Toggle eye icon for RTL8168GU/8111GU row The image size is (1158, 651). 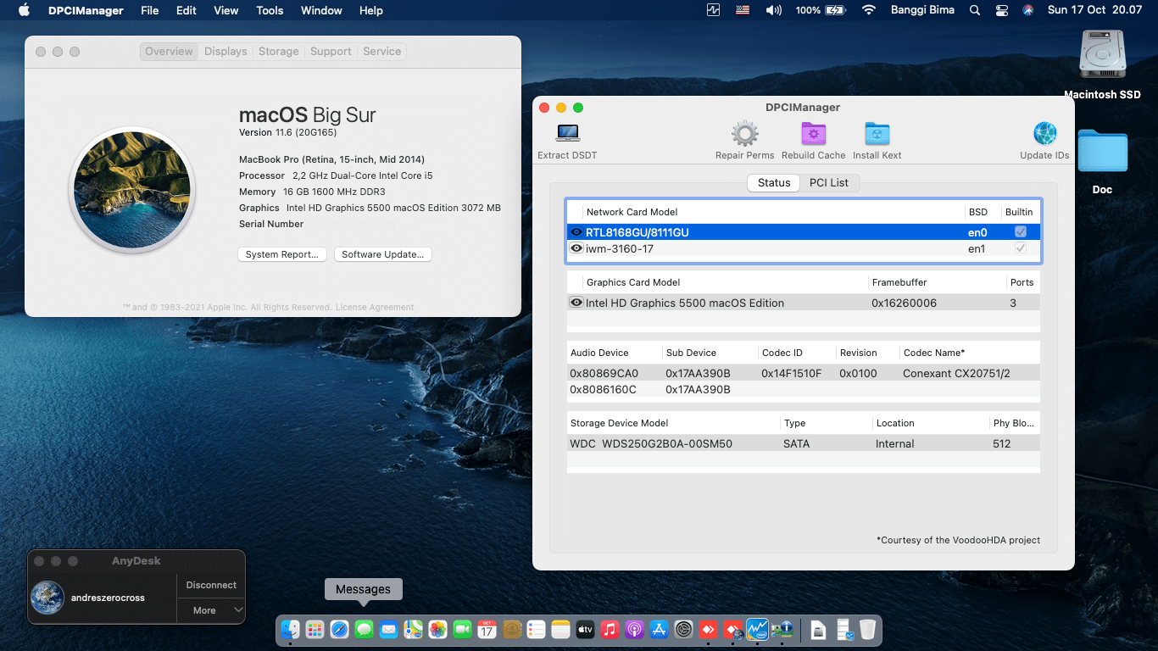coord(576,232)
